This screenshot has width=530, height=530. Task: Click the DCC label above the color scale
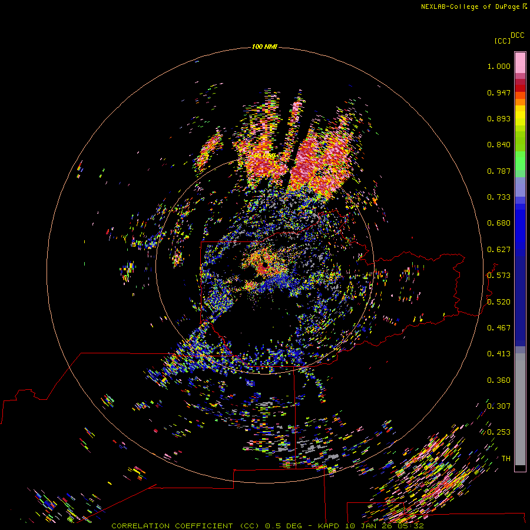517,35
